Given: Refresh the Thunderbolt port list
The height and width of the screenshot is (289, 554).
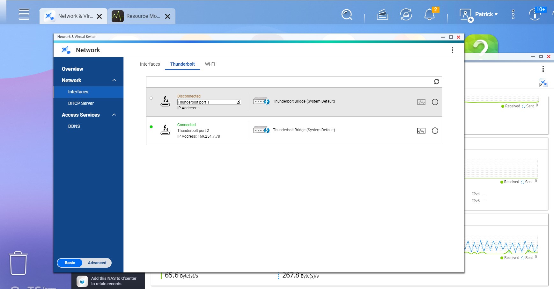Looking at the screenshot, I should [x=436, y=82].
